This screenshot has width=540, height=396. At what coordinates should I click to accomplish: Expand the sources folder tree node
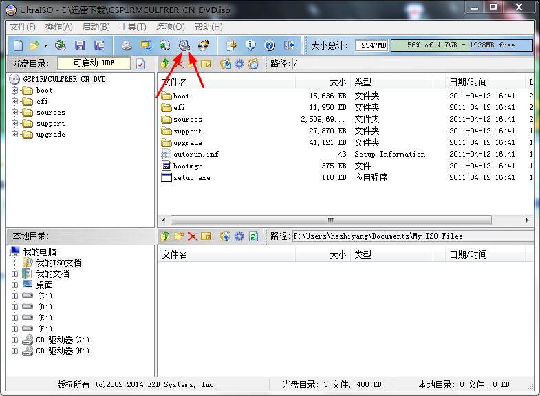14,113
